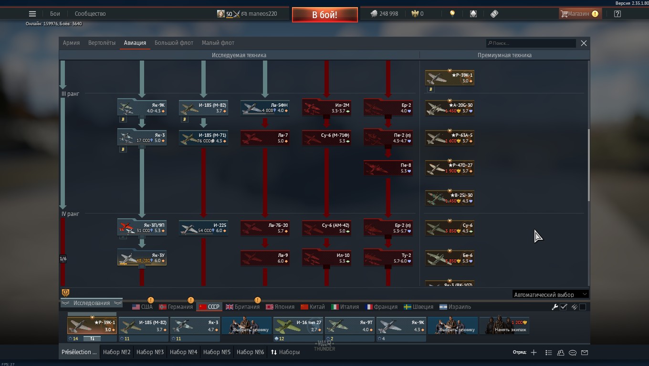Open the chat bubble icon
Viewport: 649px width, 366px height.
click(x=573, y=353)
